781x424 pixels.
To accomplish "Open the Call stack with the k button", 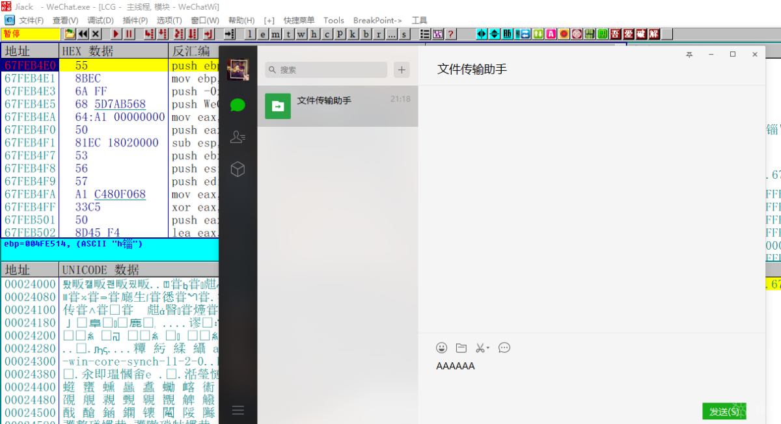I will (352, 34).
